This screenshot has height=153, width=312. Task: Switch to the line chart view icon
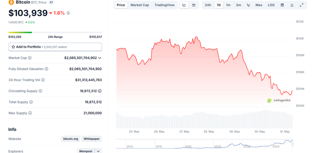pyautogui.click(x=184, y=5)
